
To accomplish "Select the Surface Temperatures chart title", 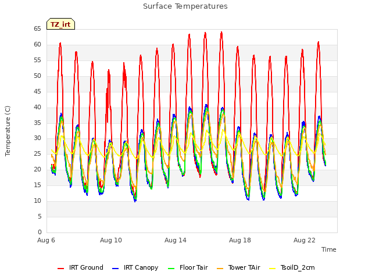I will (185, 6).
